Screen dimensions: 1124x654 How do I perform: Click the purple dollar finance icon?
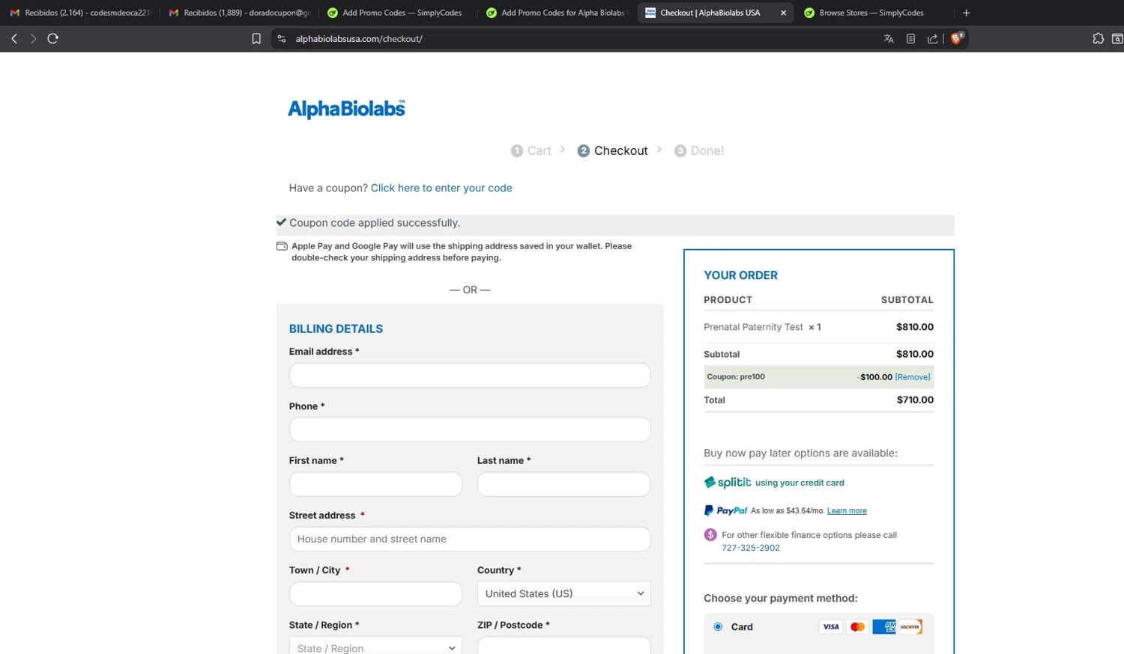click(710, 535)
